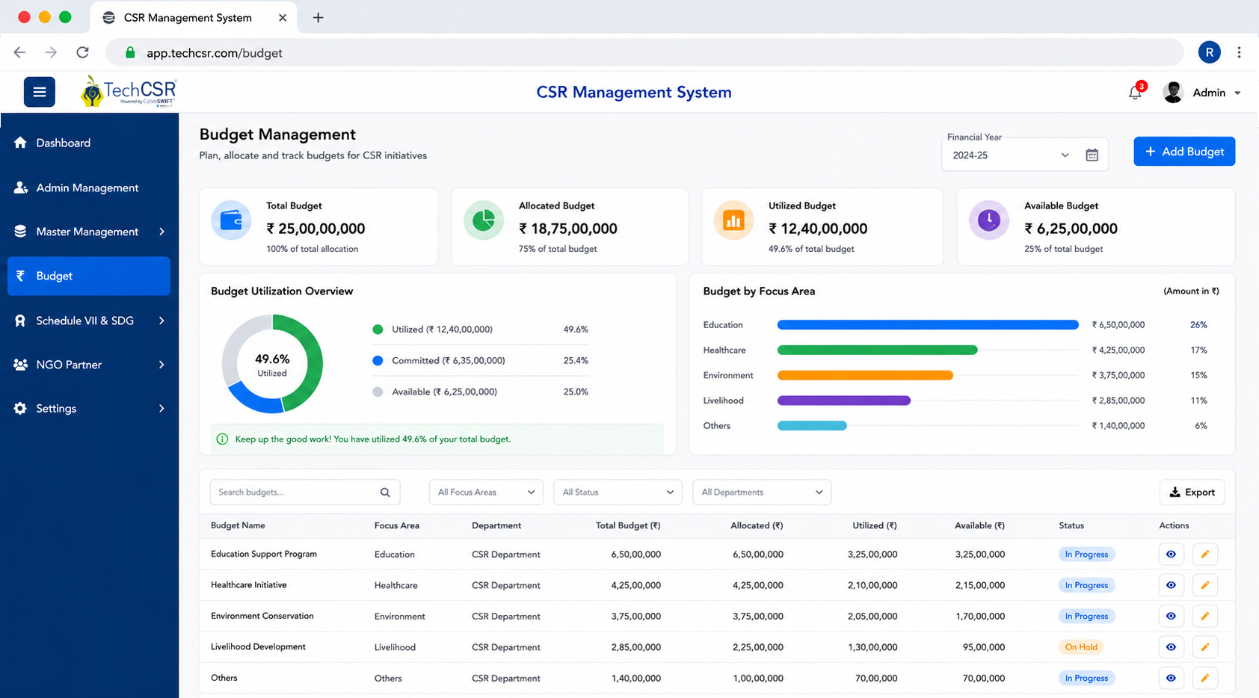Edit the Education Support Program row

point(1204,554)
